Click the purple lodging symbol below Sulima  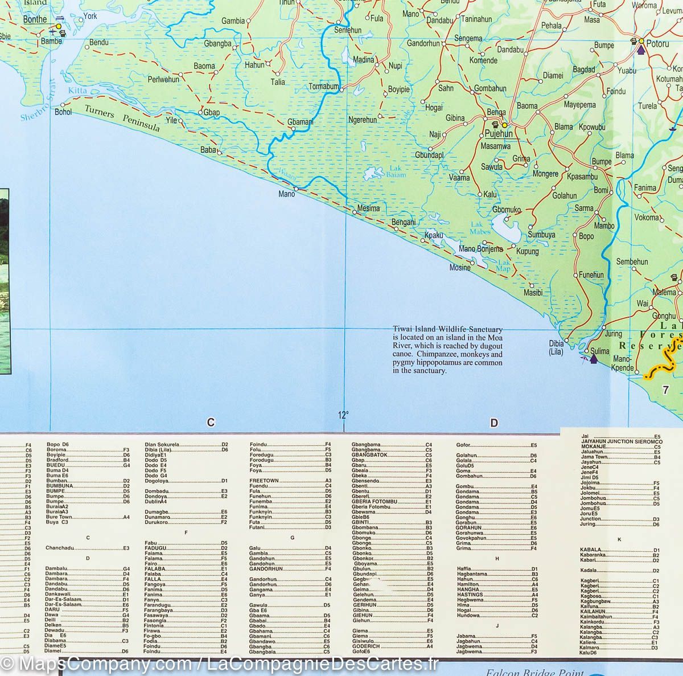click(594, 359)
